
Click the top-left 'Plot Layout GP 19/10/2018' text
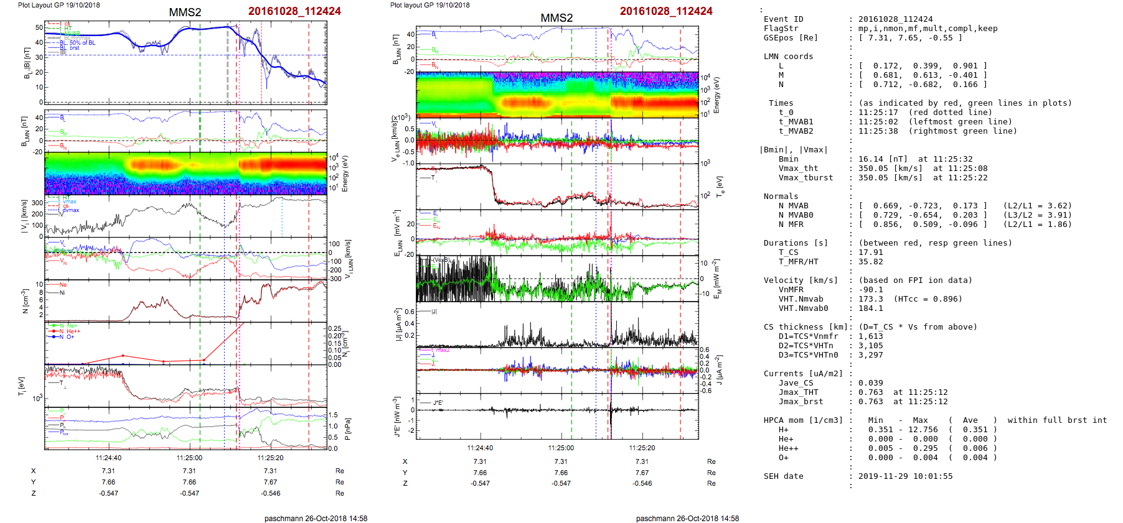(x=59, y=5)
